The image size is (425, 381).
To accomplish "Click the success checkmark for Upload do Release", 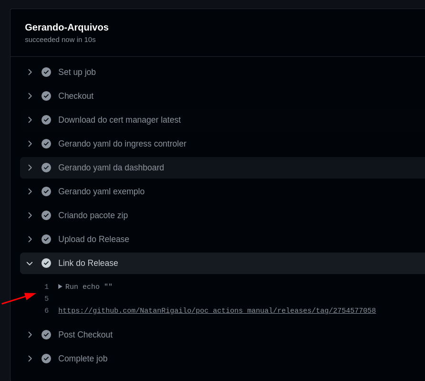I will (x=46, y=239).
